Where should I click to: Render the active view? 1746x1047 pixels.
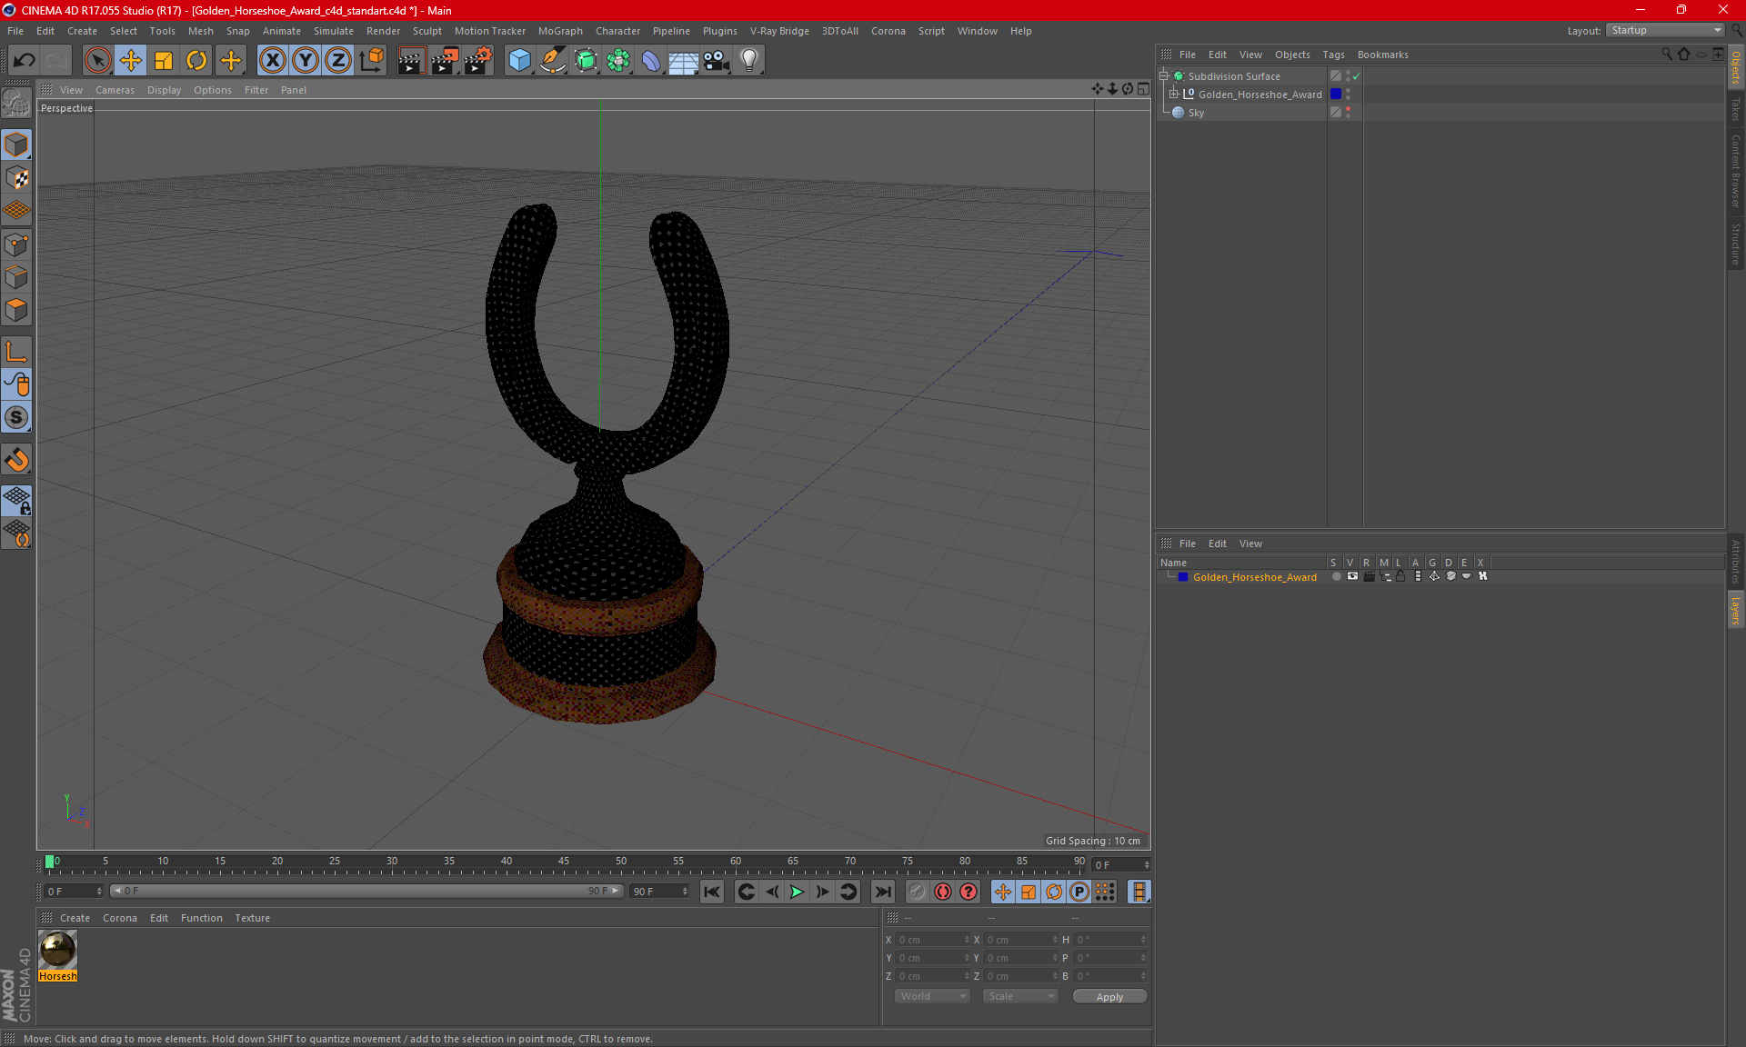[411, 61]
